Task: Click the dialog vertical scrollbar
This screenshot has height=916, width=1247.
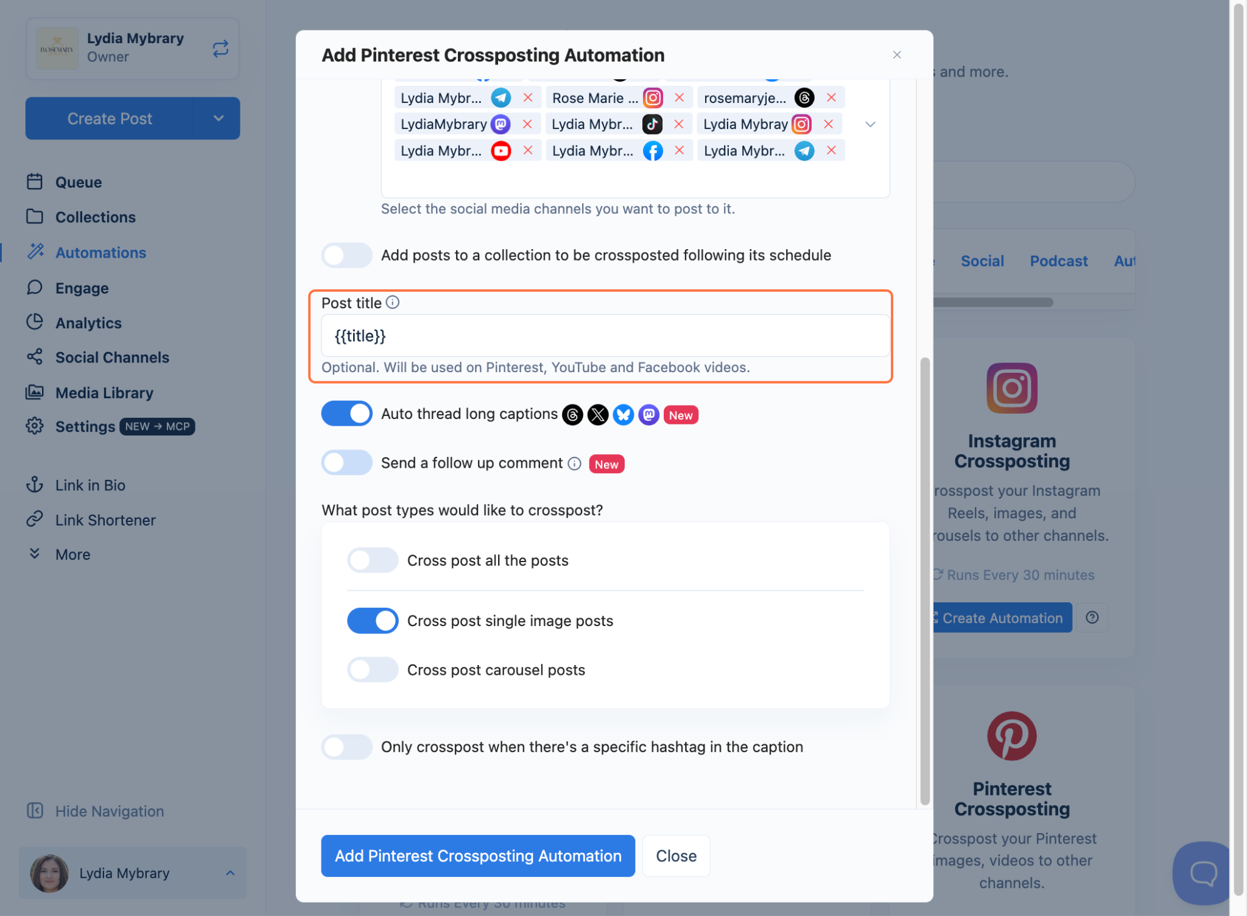Action: (x=925, y=581)
